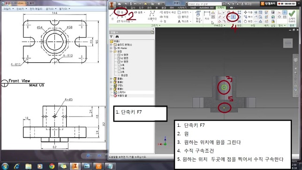
Task: Apply the Vertical constraint icon
Action: 233,17
